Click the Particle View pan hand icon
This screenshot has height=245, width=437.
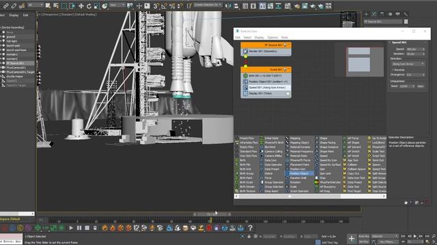pos(406,203)
